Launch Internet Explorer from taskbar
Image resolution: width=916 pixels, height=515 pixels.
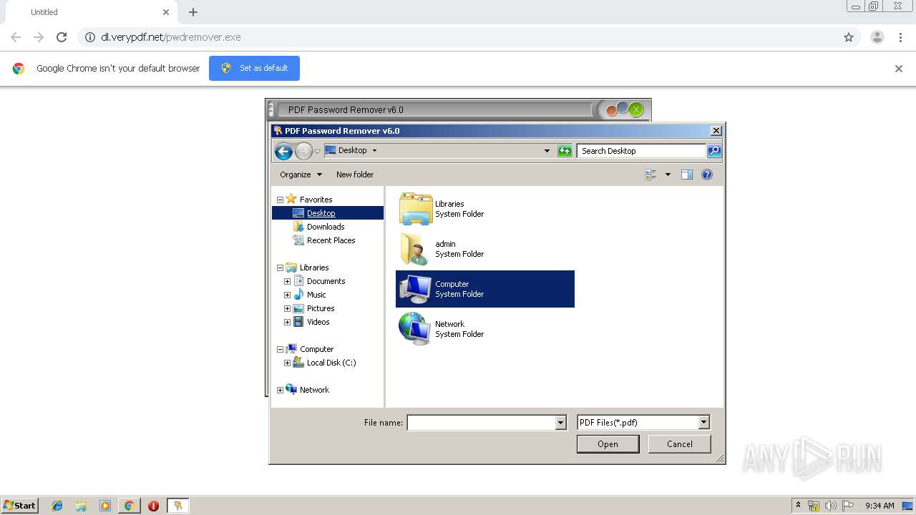pos(57,506)
